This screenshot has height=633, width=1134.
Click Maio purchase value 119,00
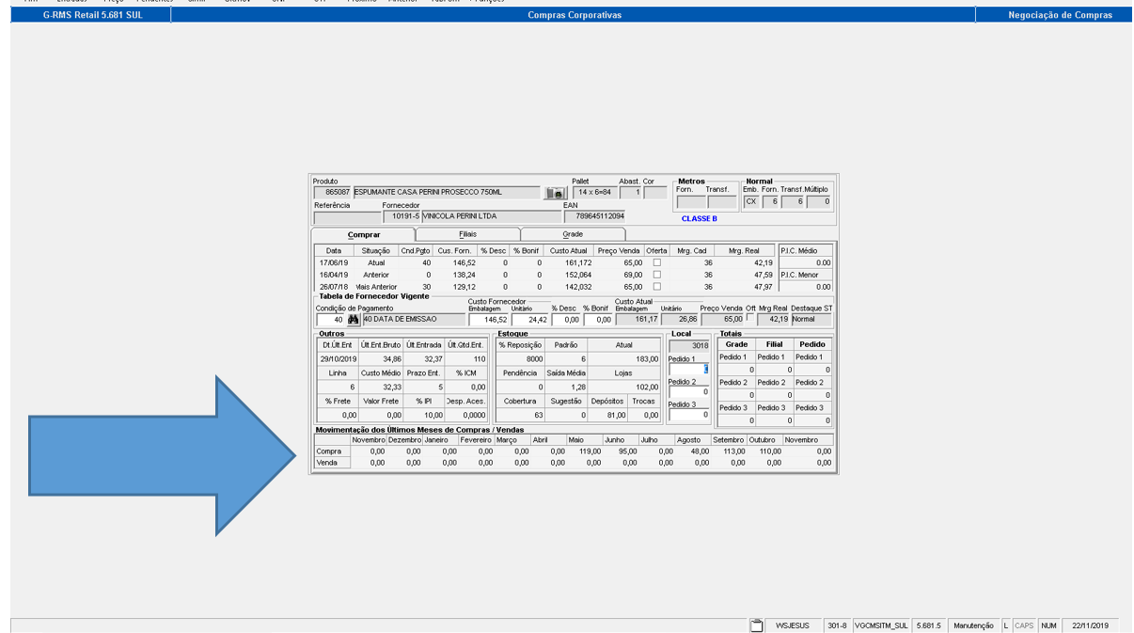[x=590, y=451]
